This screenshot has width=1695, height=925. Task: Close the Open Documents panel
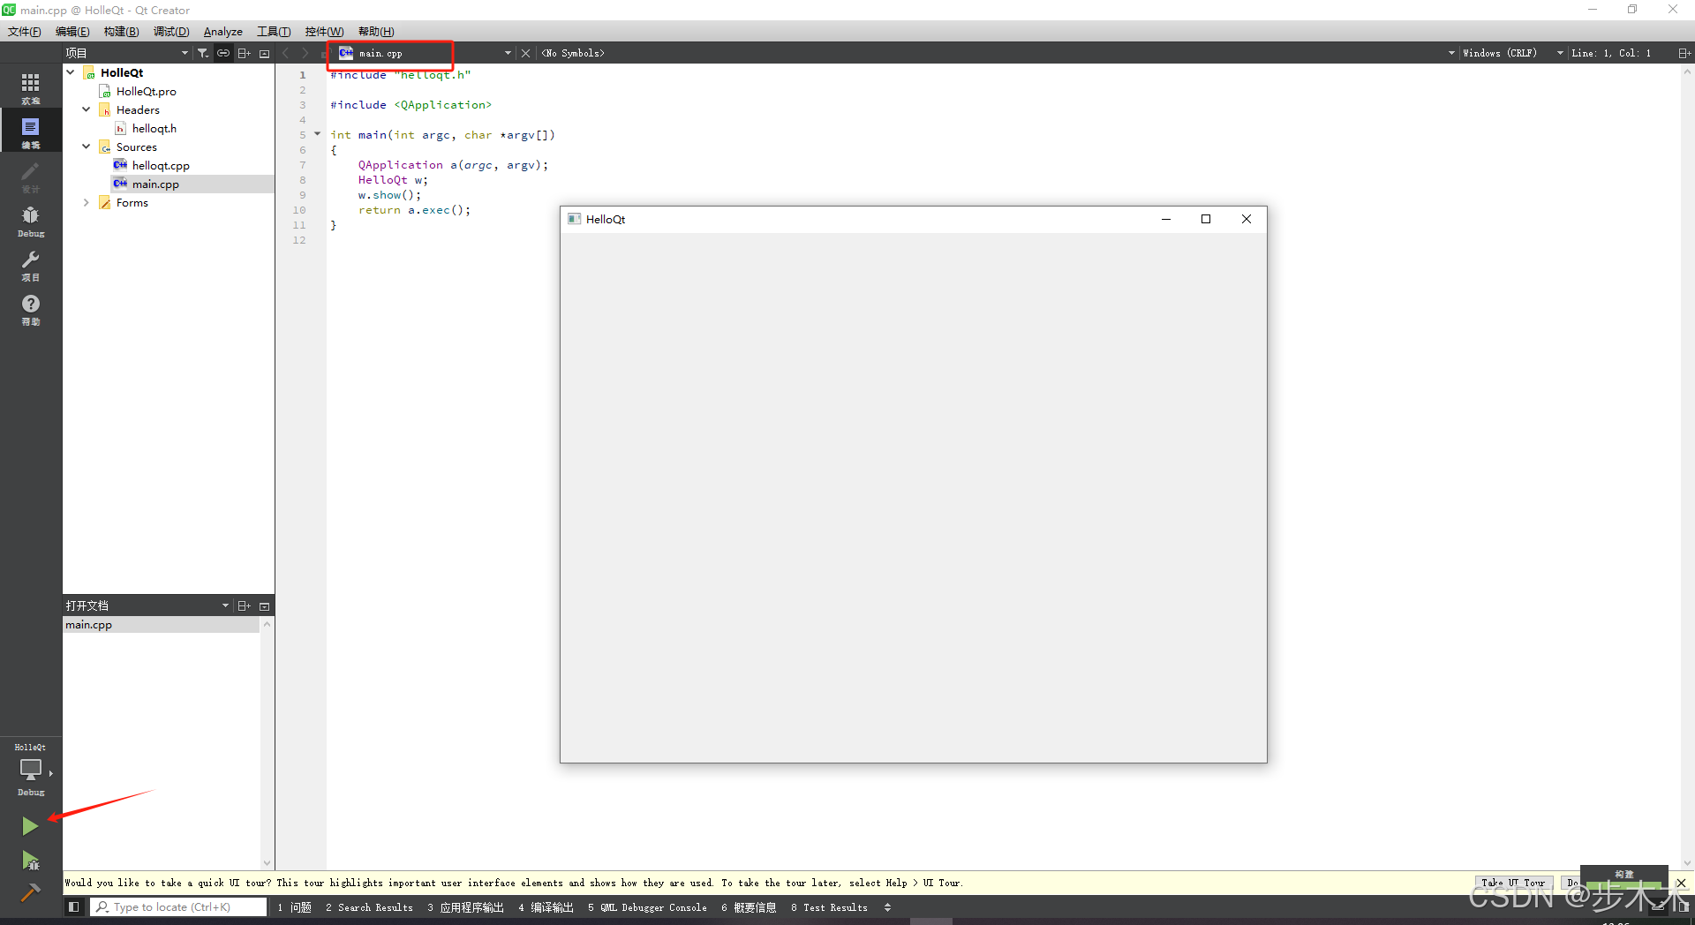point(264,605)
